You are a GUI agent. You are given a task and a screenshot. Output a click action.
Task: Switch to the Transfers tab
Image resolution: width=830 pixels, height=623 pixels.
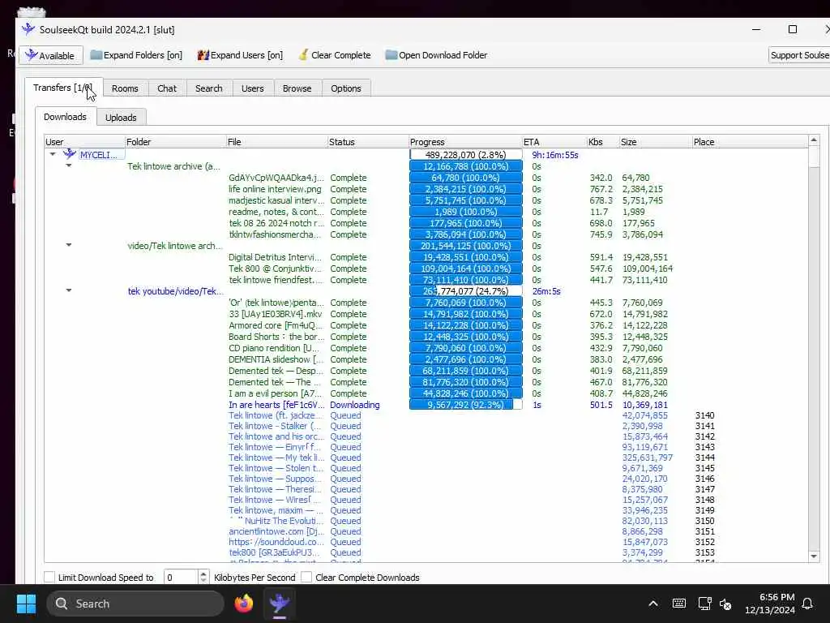(x=62, y=88)
